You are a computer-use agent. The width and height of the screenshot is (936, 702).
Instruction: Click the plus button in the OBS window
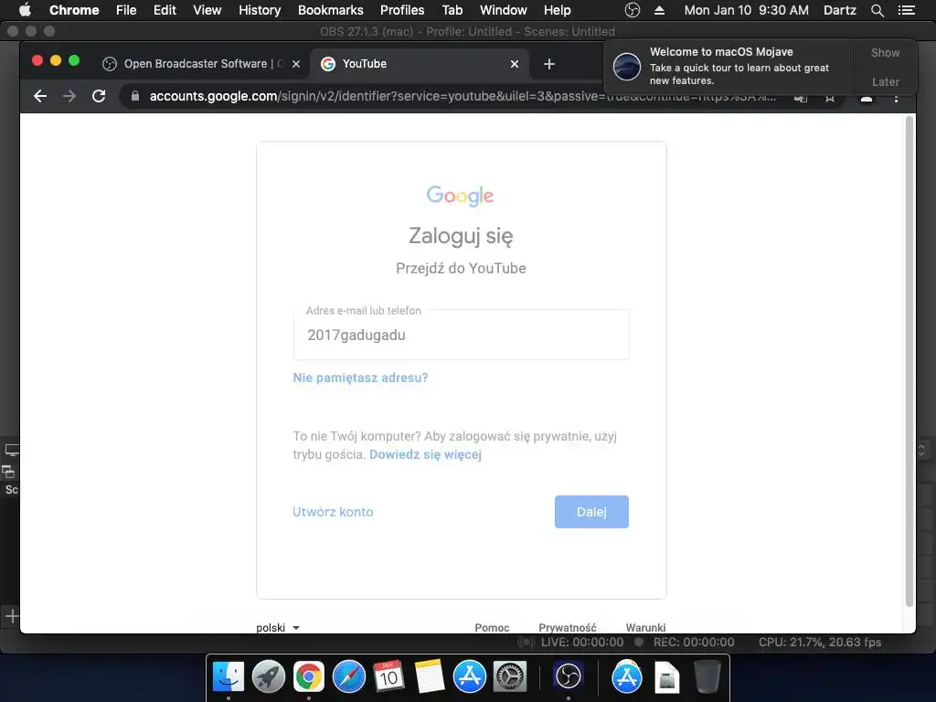pyautogui.click(x=12, y=615)
